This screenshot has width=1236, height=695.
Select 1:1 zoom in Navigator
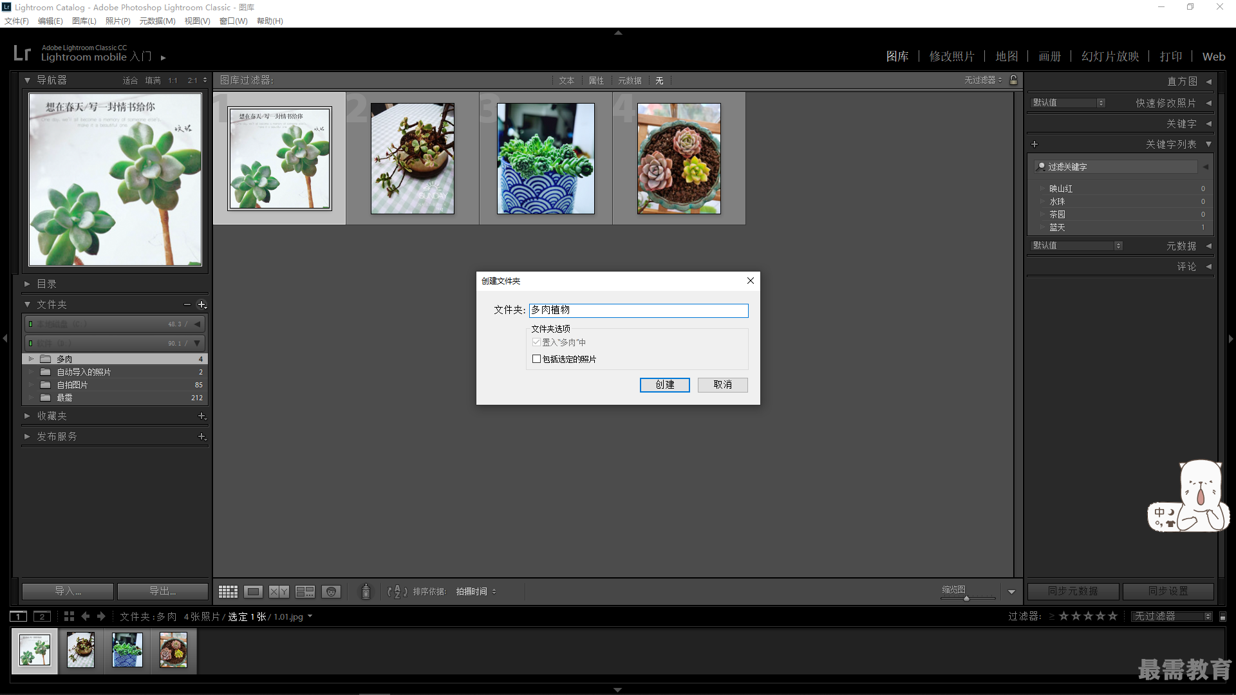(173, 80)
